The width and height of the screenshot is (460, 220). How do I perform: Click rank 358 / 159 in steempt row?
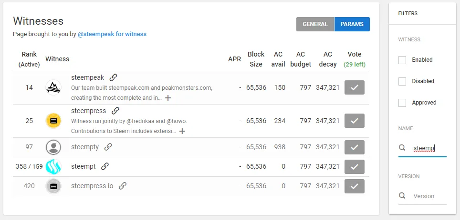pos(29,166)
